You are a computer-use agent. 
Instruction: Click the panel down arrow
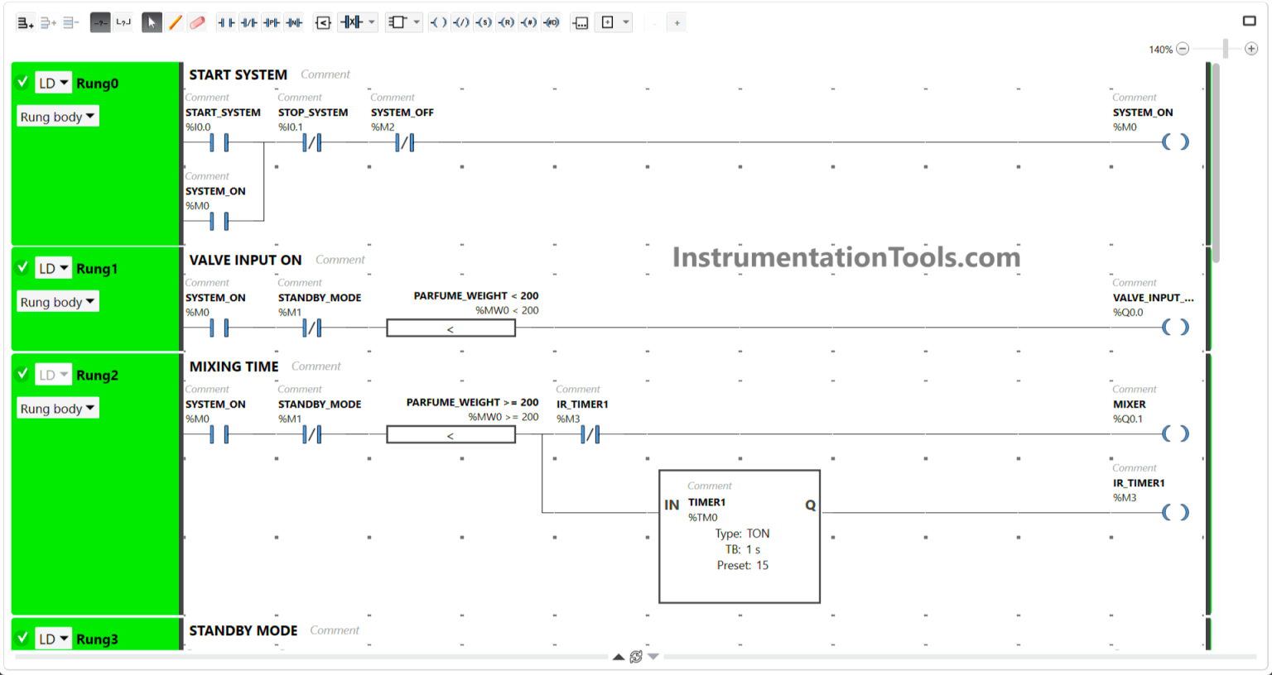click(653, 657)
